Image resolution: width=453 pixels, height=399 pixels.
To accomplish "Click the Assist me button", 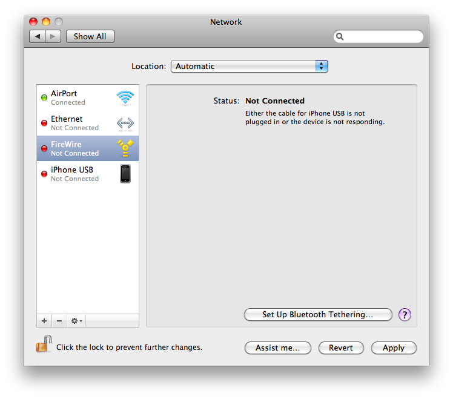I will coord(277,348).
